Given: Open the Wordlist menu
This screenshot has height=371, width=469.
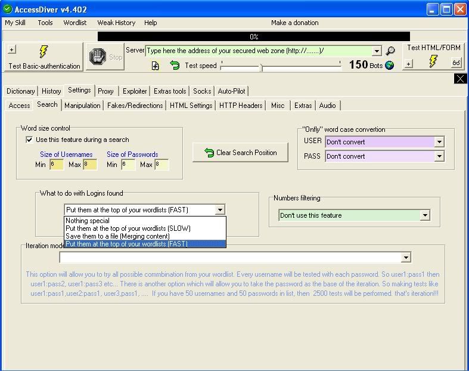Looking at the screenshot, I should click(74, 23).
